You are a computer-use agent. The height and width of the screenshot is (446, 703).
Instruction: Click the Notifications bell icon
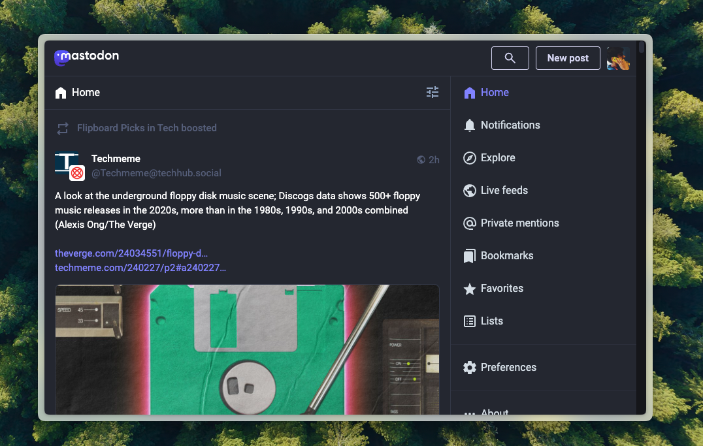coord(469,125)
